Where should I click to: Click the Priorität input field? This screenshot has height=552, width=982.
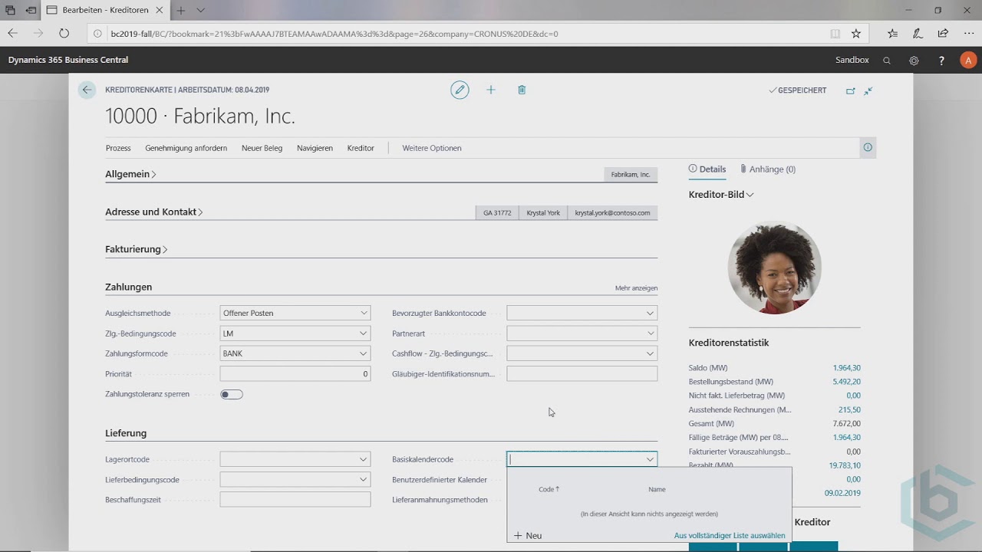pos(295,374)
